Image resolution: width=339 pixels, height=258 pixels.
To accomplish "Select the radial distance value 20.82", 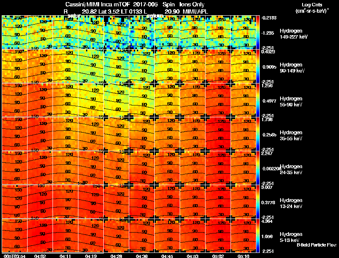I will click(x=89, y=11).
